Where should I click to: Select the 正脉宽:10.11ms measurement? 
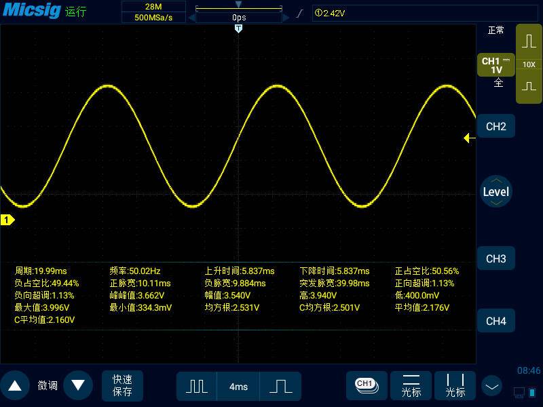coord(141,283)
